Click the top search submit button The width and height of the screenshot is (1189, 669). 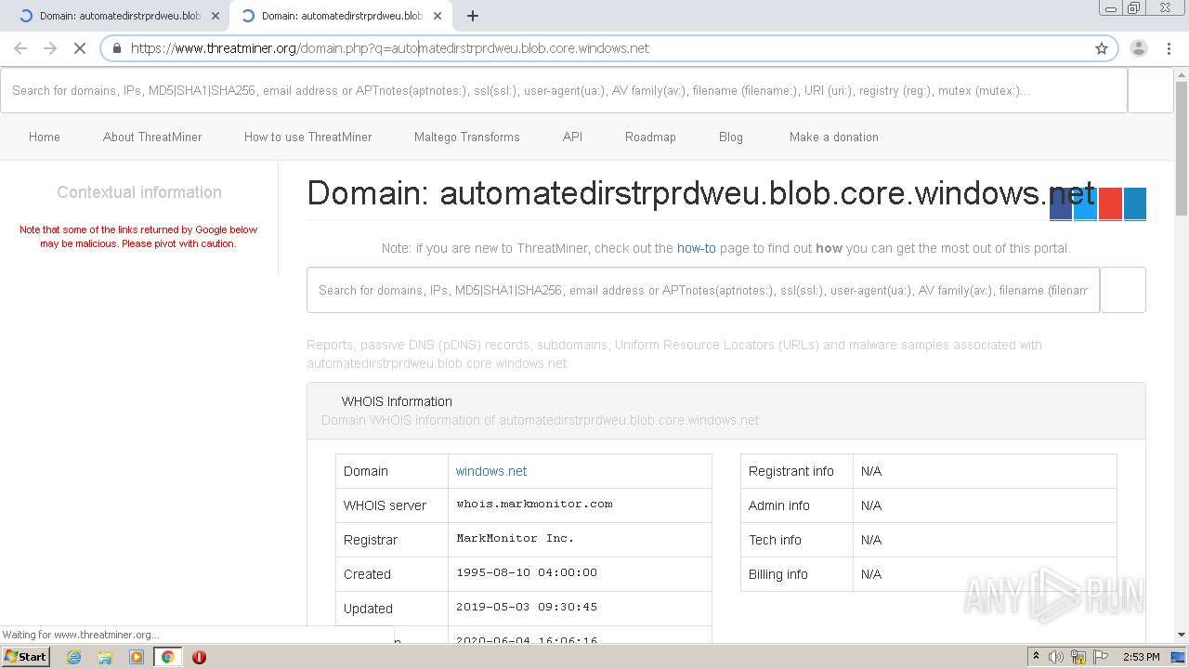click(x=1150, y=90)
